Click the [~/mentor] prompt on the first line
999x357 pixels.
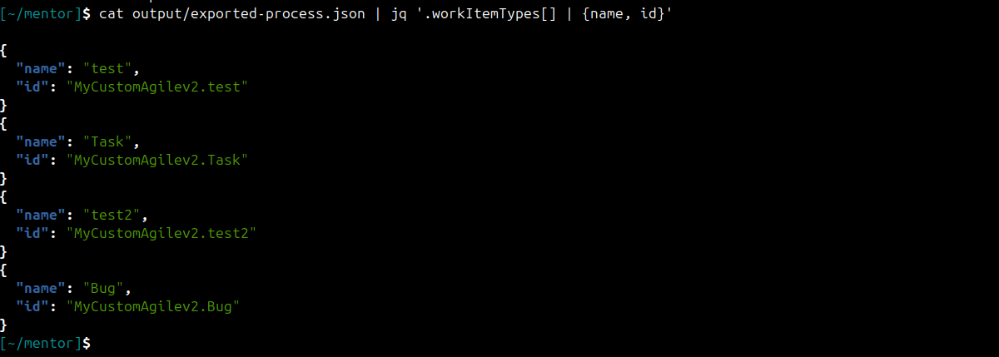pos(46,16)
